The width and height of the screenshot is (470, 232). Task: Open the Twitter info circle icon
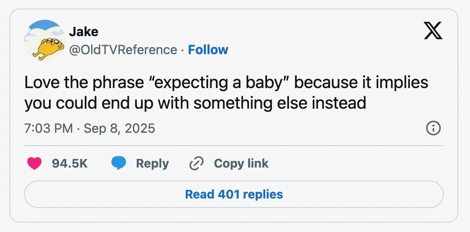coord(433,128)
